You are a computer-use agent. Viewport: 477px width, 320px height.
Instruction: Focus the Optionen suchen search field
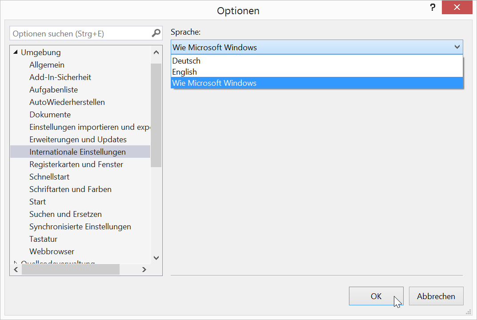pyautogui.click(x=80, y=33)
